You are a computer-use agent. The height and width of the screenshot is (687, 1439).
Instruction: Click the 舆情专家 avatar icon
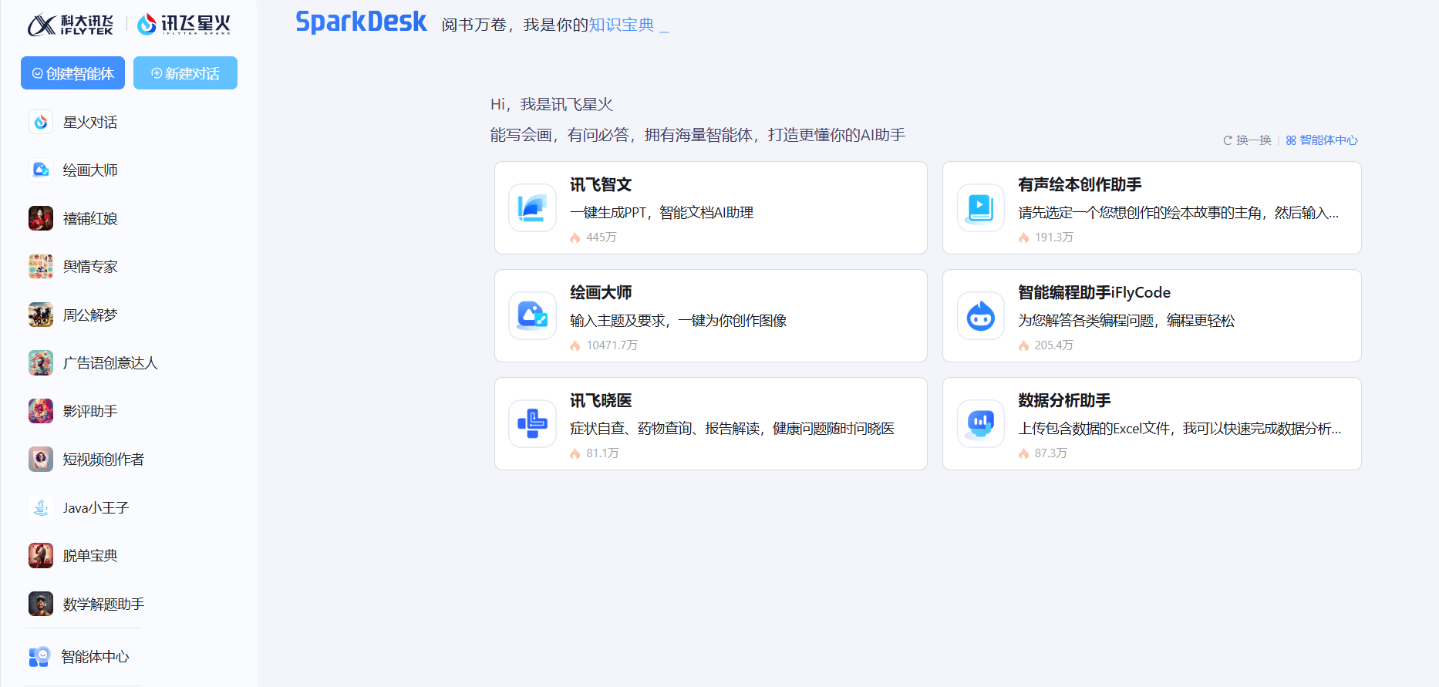click(41, 266)
